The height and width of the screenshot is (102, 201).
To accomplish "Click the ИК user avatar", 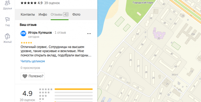I will 23,33.
